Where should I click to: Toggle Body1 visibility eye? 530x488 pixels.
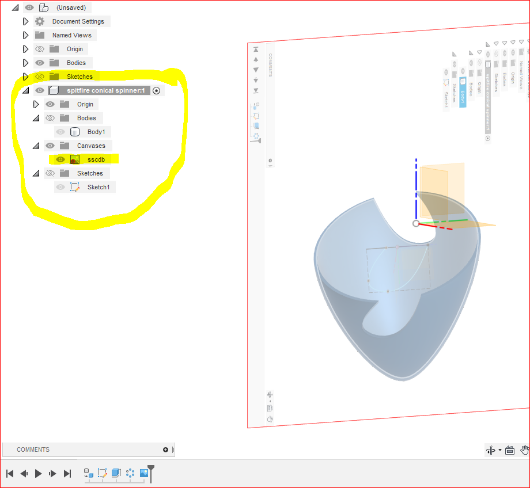[60, 132]
